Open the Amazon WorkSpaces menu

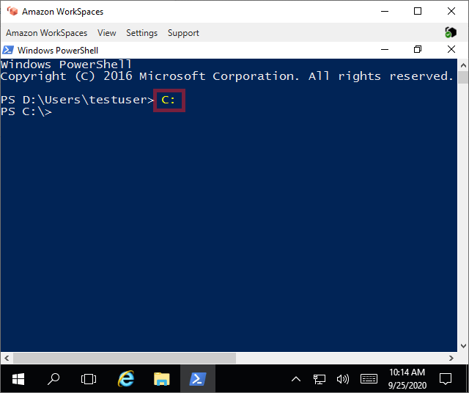point(46,32)
